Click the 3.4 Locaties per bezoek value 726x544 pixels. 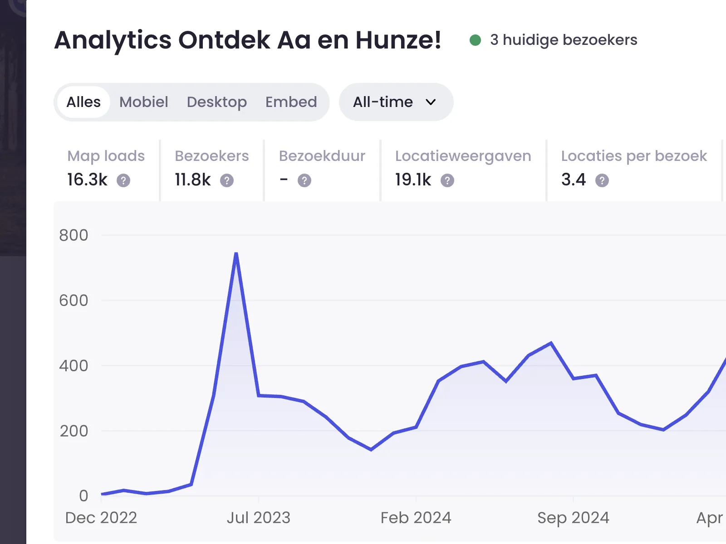pos(573,180)
